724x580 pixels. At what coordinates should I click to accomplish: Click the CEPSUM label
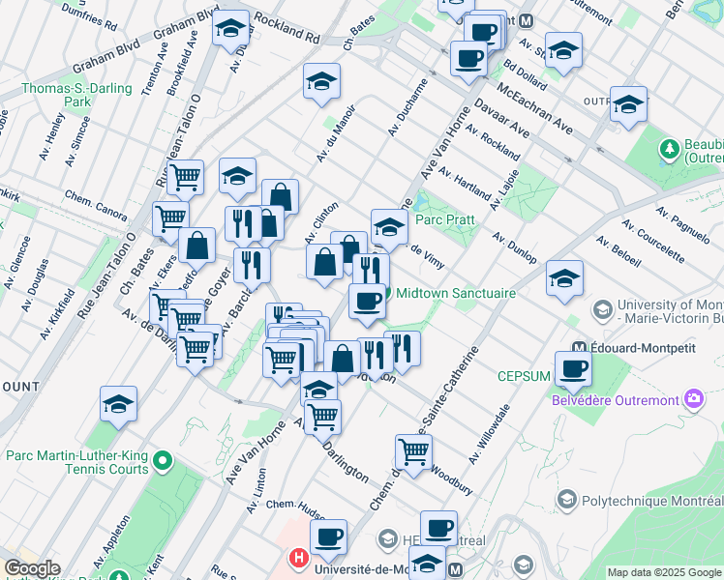point(524,376)
